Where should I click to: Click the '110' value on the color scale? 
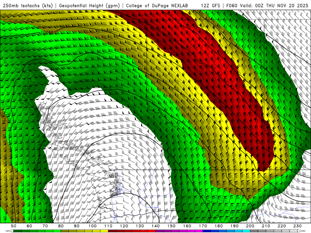[108, 226]
